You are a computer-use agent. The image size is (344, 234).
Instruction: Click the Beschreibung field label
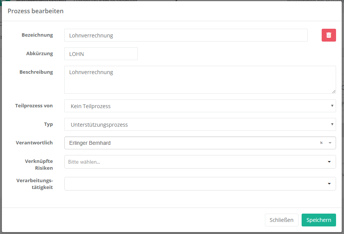36,72
